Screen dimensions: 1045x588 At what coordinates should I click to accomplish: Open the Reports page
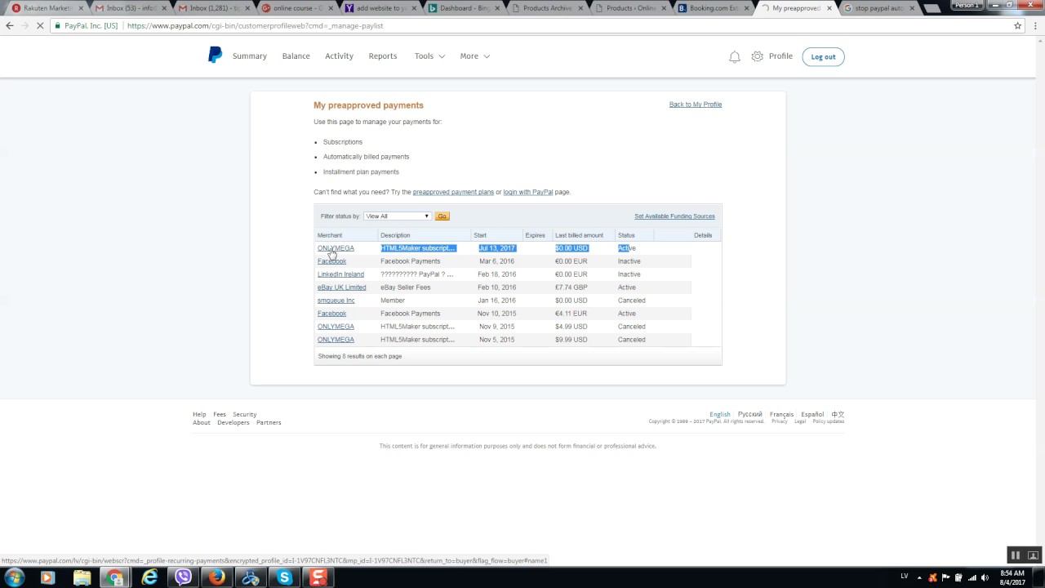383,56
